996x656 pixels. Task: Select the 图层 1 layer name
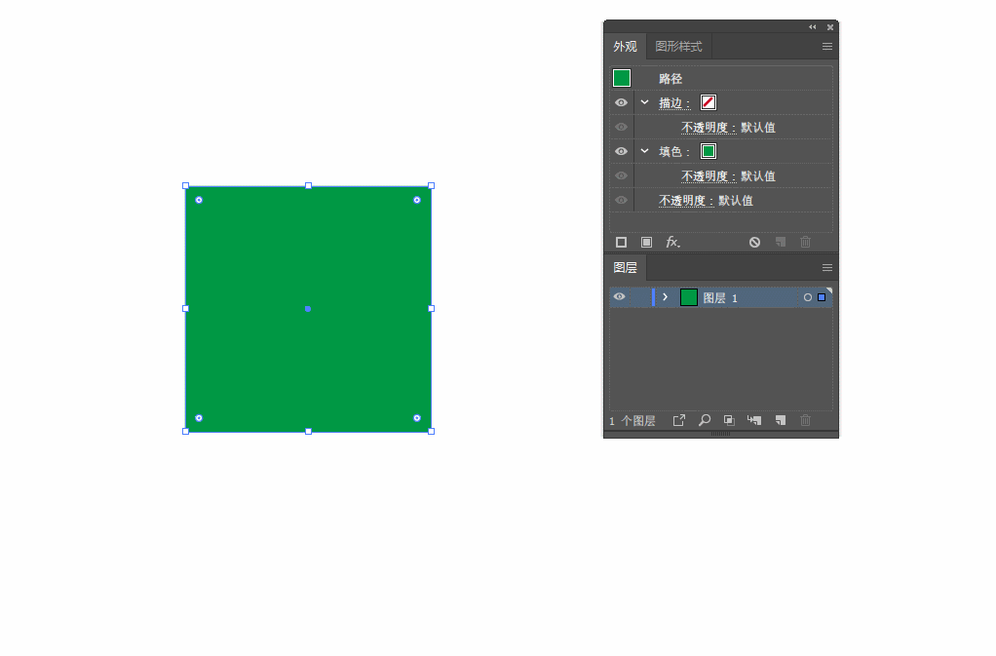coord(720,298)
